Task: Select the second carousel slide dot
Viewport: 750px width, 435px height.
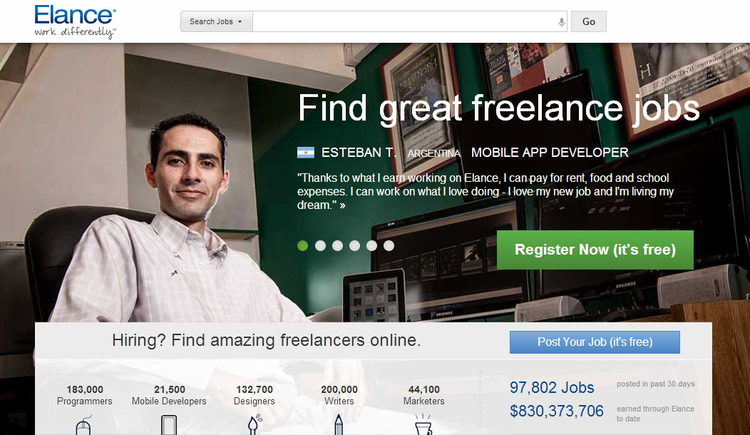Action: coord(321,245)
